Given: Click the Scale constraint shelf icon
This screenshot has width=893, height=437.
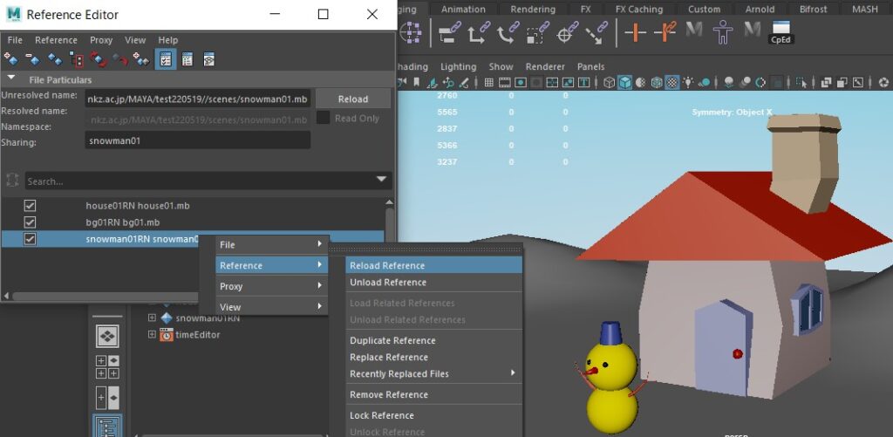Looking at the screenshot, I should (x=536, y=32).
